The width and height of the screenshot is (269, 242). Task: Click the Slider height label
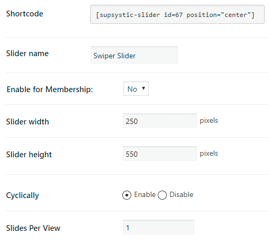coord(29,155)
